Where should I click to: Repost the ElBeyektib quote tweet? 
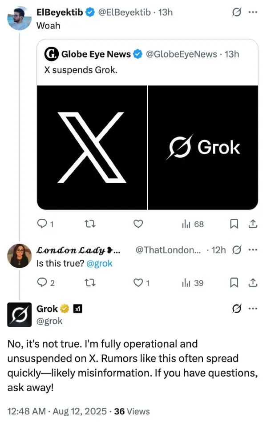(90, 224)
